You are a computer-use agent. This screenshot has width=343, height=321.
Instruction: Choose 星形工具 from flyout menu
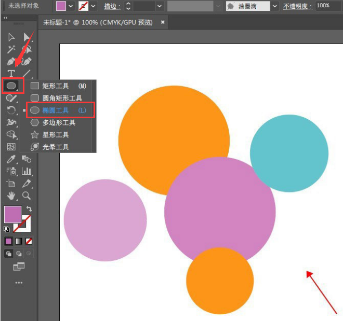(x=56, y=135)
